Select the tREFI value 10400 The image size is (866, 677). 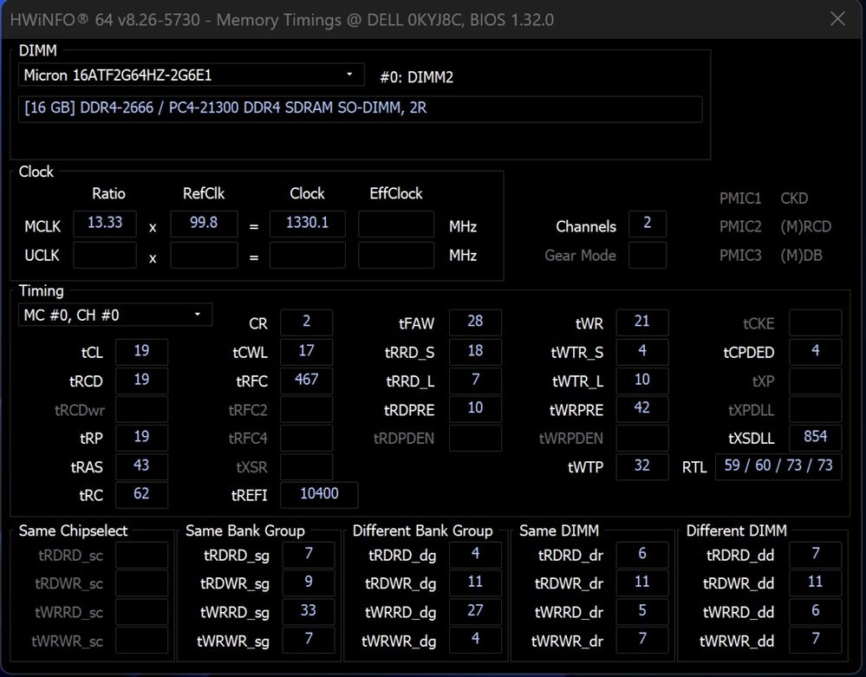coord(319,495)
